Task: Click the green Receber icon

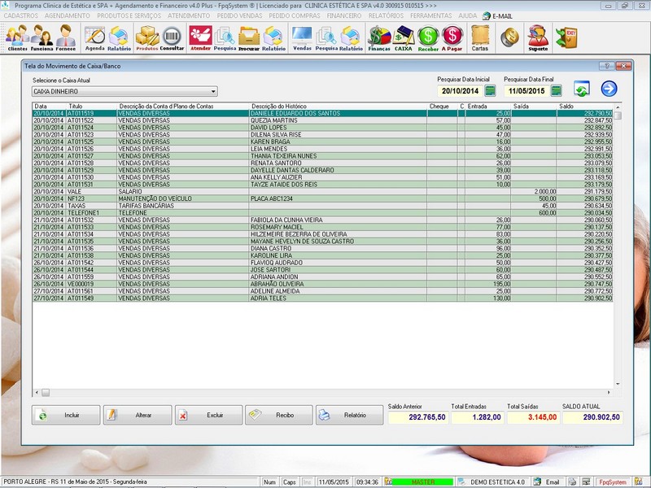Action: (x=428, y=38)
